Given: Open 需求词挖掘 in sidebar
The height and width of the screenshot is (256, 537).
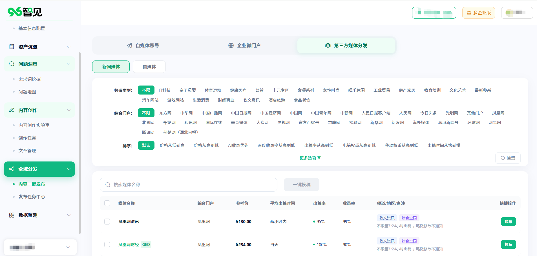Looking at the screenshot, I should coord(30,79).
